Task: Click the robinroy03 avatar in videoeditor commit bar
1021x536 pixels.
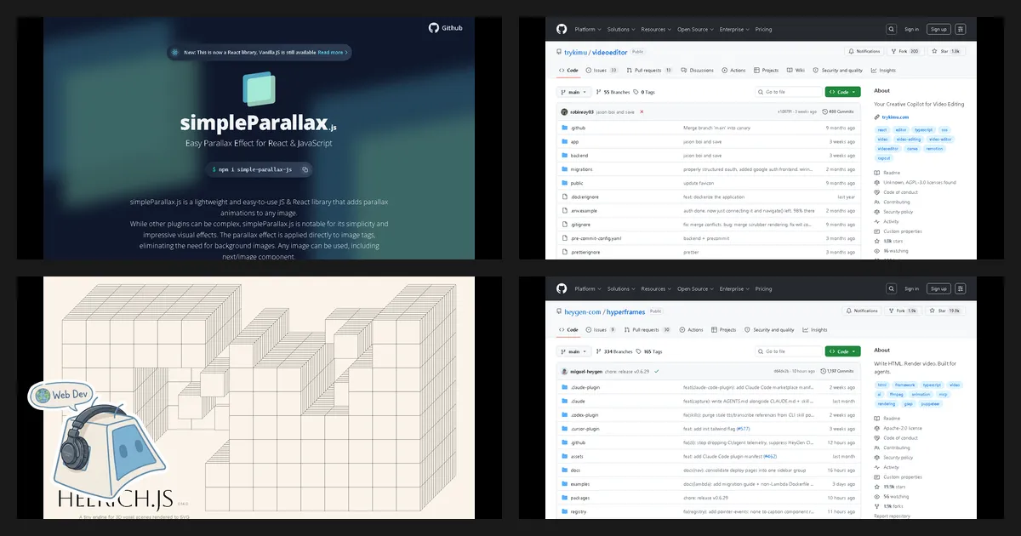Action: tap(563, 111)
